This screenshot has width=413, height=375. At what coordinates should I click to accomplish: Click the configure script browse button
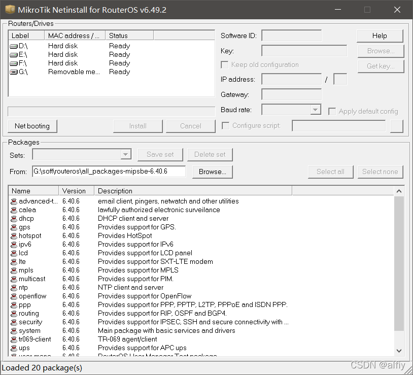pyautogui.click(x=397, y=126)
